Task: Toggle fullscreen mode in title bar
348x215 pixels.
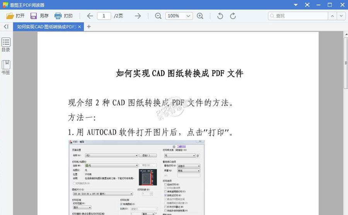Action: tap(307, 5)
